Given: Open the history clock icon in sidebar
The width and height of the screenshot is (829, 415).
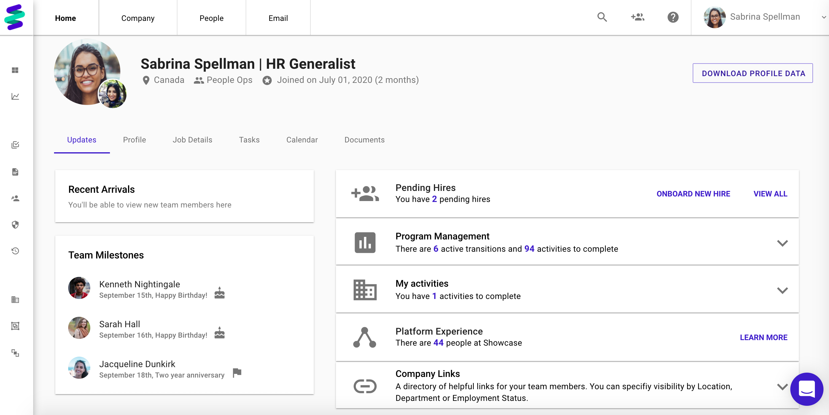Looking at the screenshot, I should coord(15,250).
